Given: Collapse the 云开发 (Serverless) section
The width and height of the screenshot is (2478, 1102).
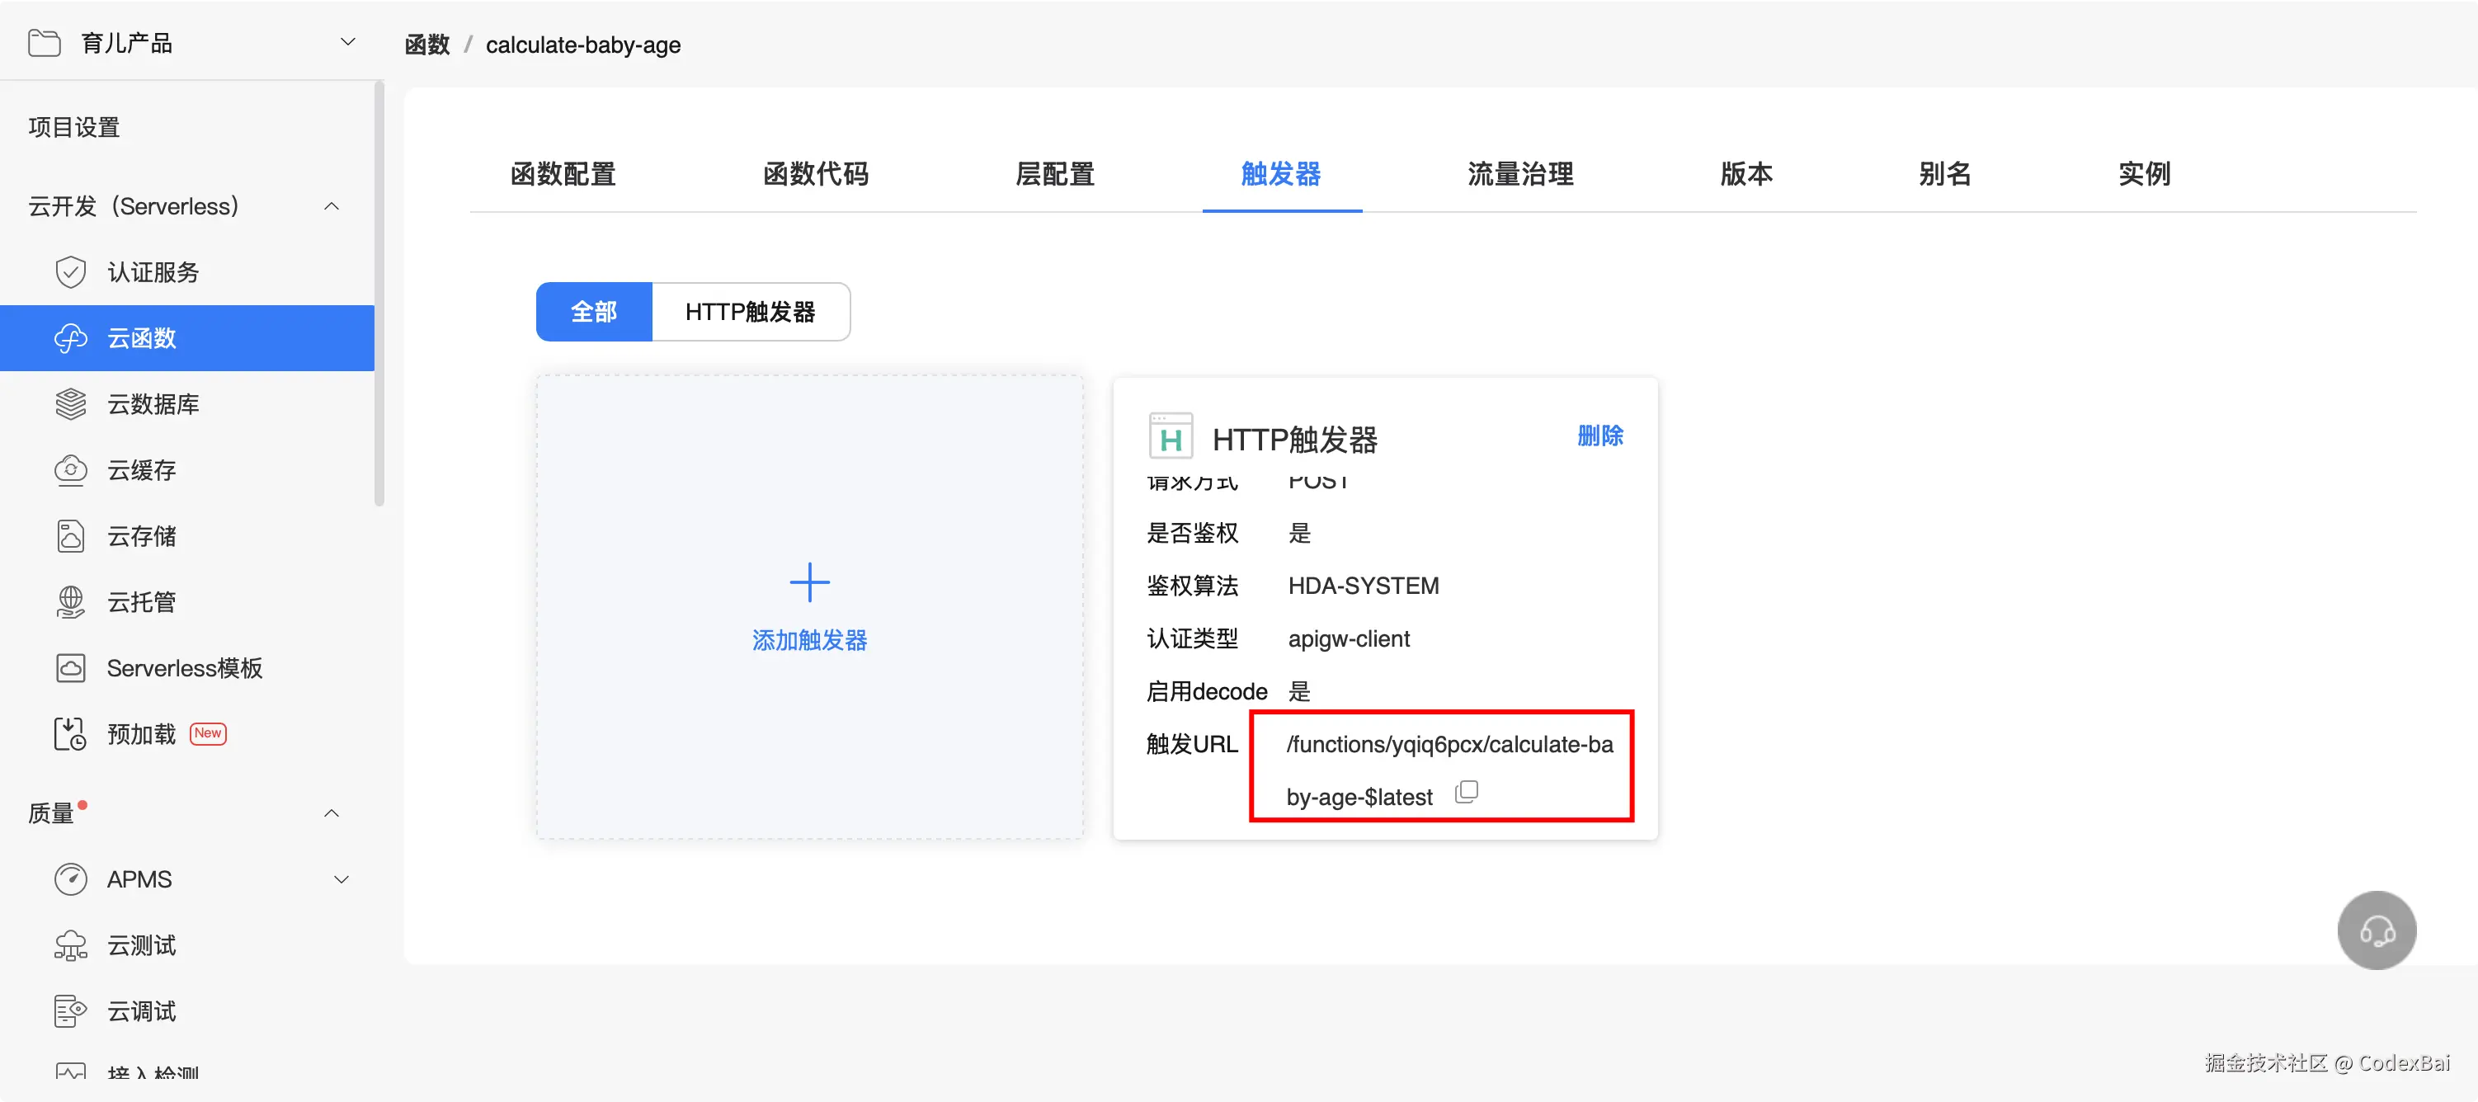Looking at the screenshot, I should pyautogui.click(x=332, y=207).
